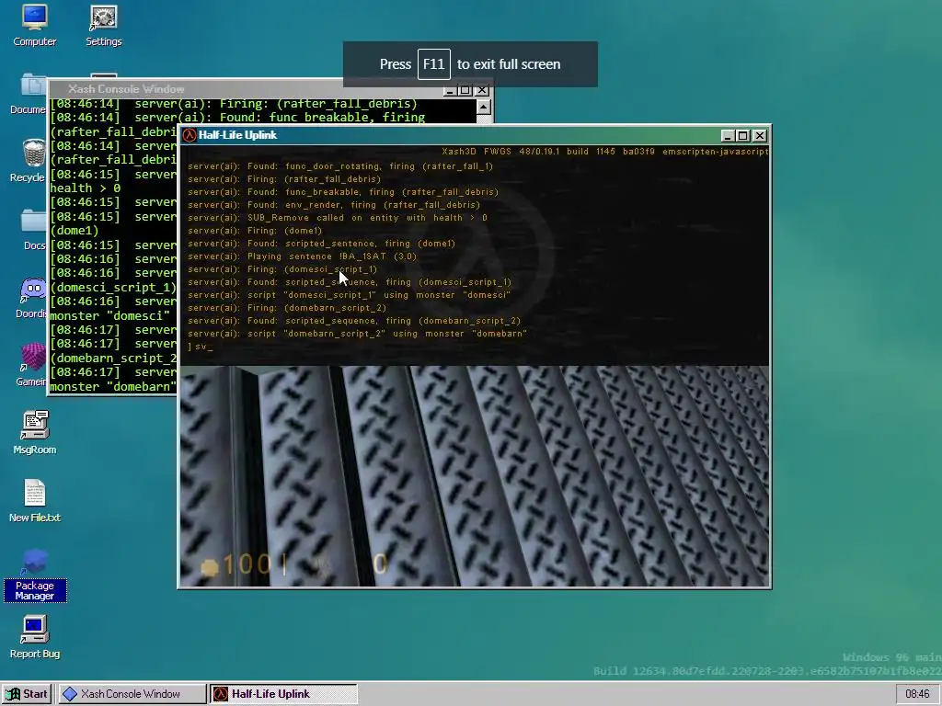The image size is (942, 706).
Task: Click the Xash3D FWGS build version text
Action: pos(605,152)
